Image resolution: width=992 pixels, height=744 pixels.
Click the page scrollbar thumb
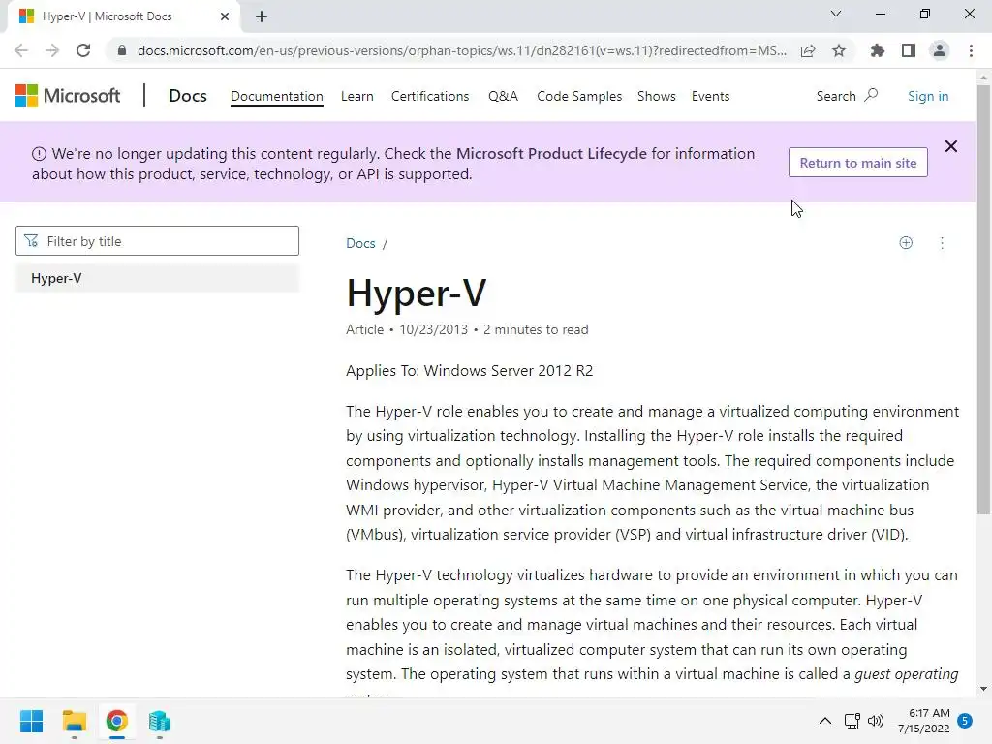point(983,299)
